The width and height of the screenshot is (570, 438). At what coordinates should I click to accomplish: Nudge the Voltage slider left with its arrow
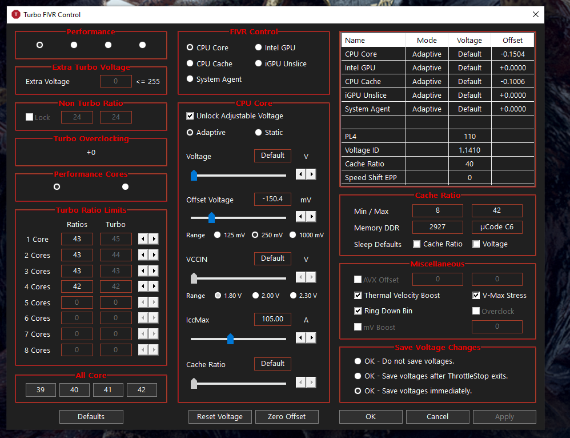point(300,174)
